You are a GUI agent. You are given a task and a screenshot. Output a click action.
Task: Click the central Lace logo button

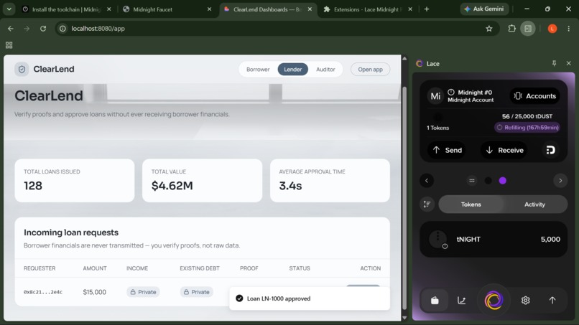pyautogui.click(x=494, y=300)
